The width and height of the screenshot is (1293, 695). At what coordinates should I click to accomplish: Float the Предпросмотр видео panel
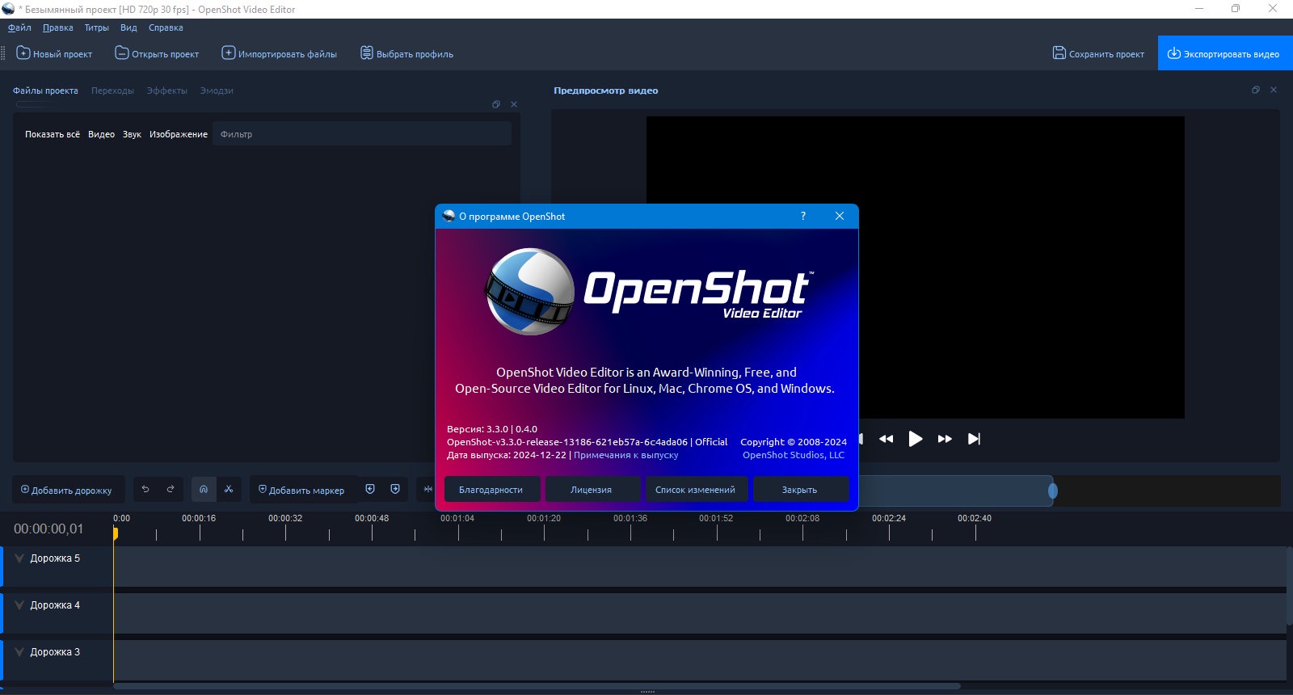tap(1256, 90)
